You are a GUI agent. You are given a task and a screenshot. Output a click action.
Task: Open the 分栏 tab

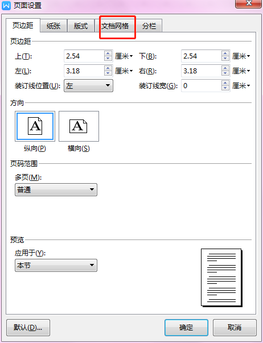coord(149,26)
